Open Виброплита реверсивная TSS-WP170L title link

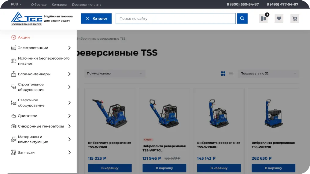point(164,148)
